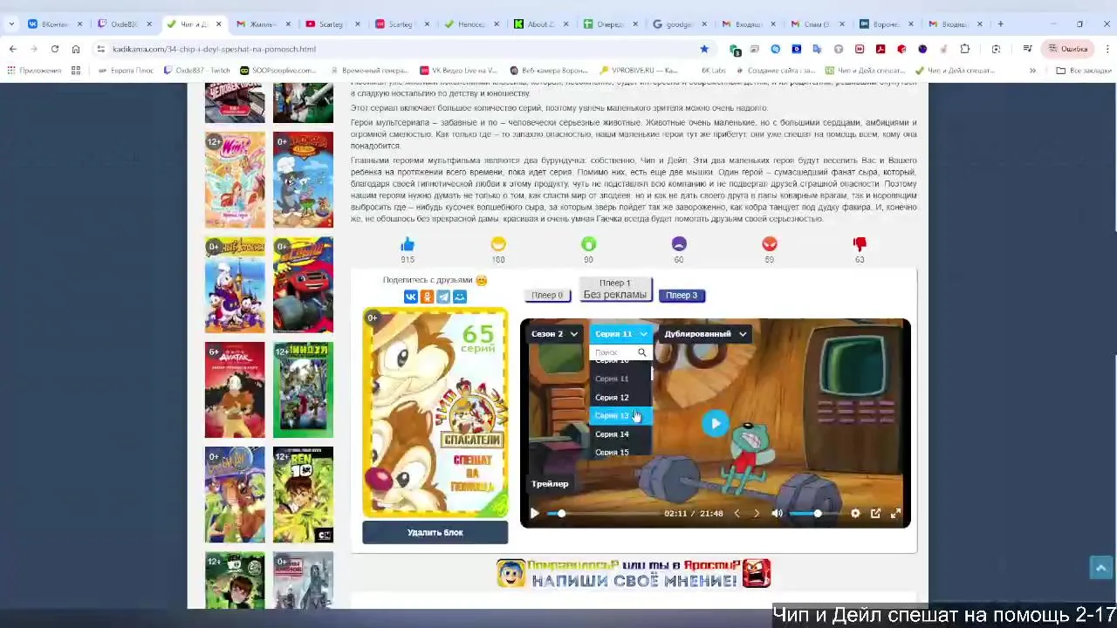The height and width of the screenshot is (628, 1117).
Task: Go to the next episode with the right arrow
Action: pyautogui.click(x=757, y=514)
